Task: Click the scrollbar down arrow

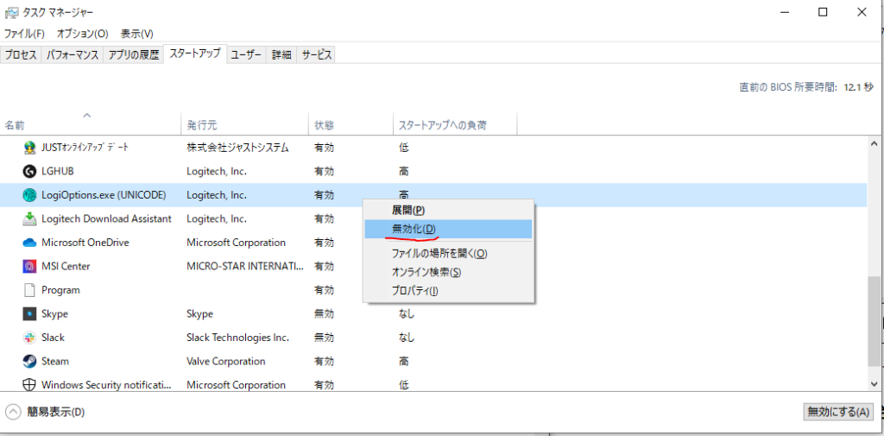Action: pos(875,383)
